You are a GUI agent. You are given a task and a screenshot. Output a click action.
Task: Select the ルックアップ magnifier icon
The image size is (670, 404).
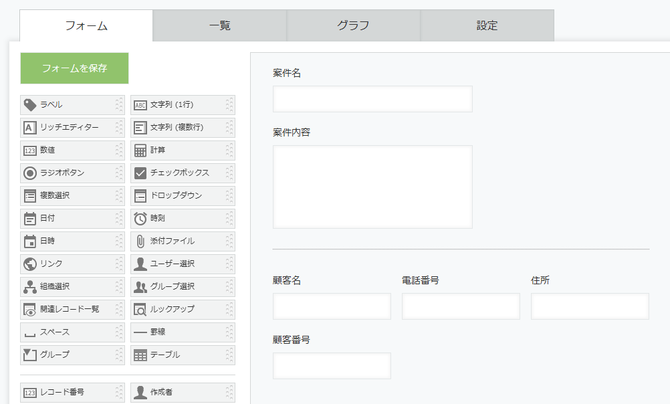click(140, 310)
